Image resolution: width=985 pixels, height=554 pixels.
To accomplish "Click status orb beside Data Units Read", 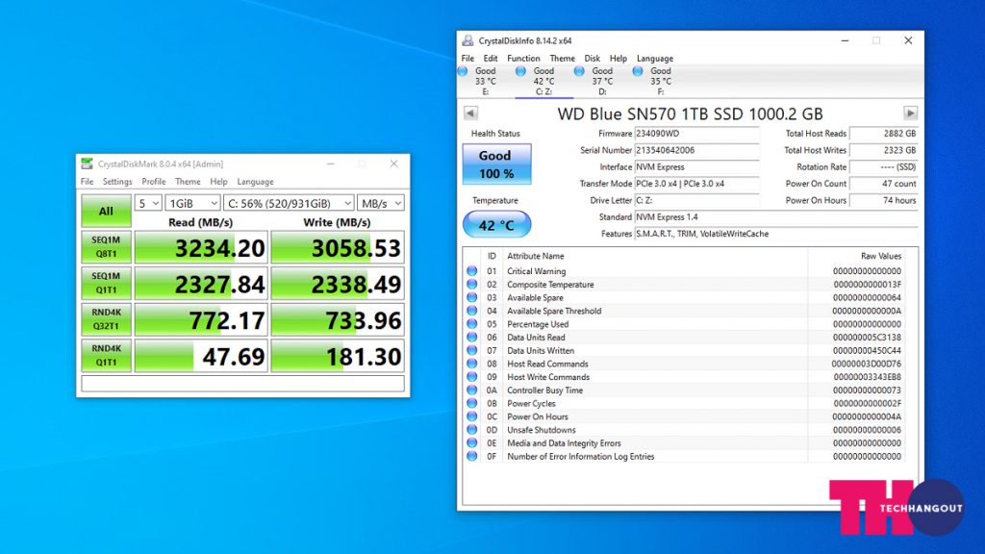I will [x=471, y=337].
